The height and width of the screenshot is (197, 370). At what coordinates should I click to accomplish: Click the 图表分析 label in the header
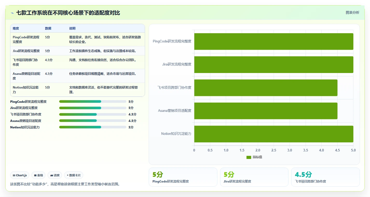click(352, 12)
